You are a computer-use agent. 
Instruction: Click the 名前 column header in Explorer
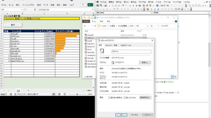click(x=86, y=31)
